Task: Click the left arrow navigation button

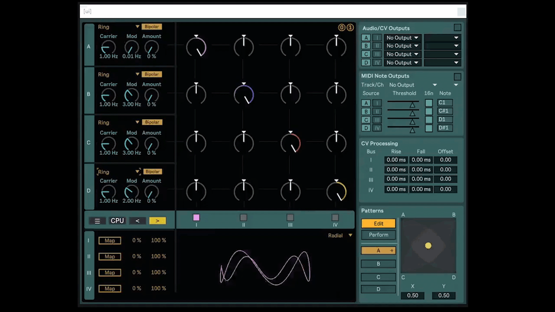Action: 137,221
